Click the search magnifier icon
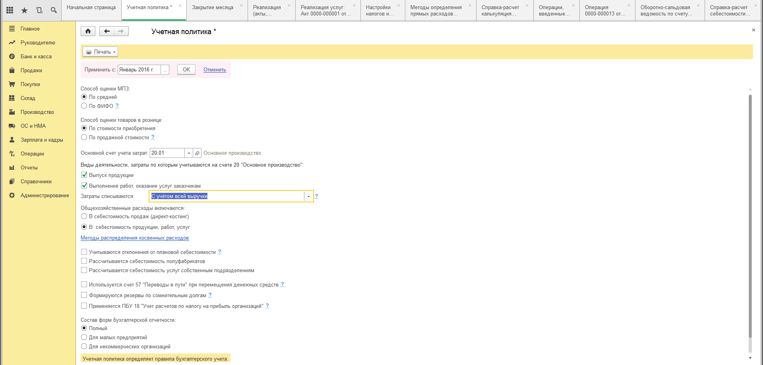Image resolution: width=763 pixels, height=365 pixels. 54,10
